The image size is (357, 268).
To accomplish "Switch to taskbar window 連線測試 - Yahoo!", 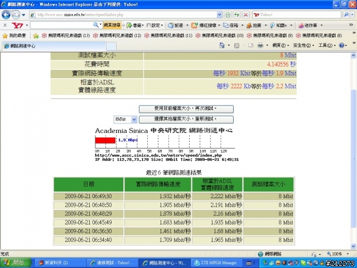I will (x=113, y=263).
